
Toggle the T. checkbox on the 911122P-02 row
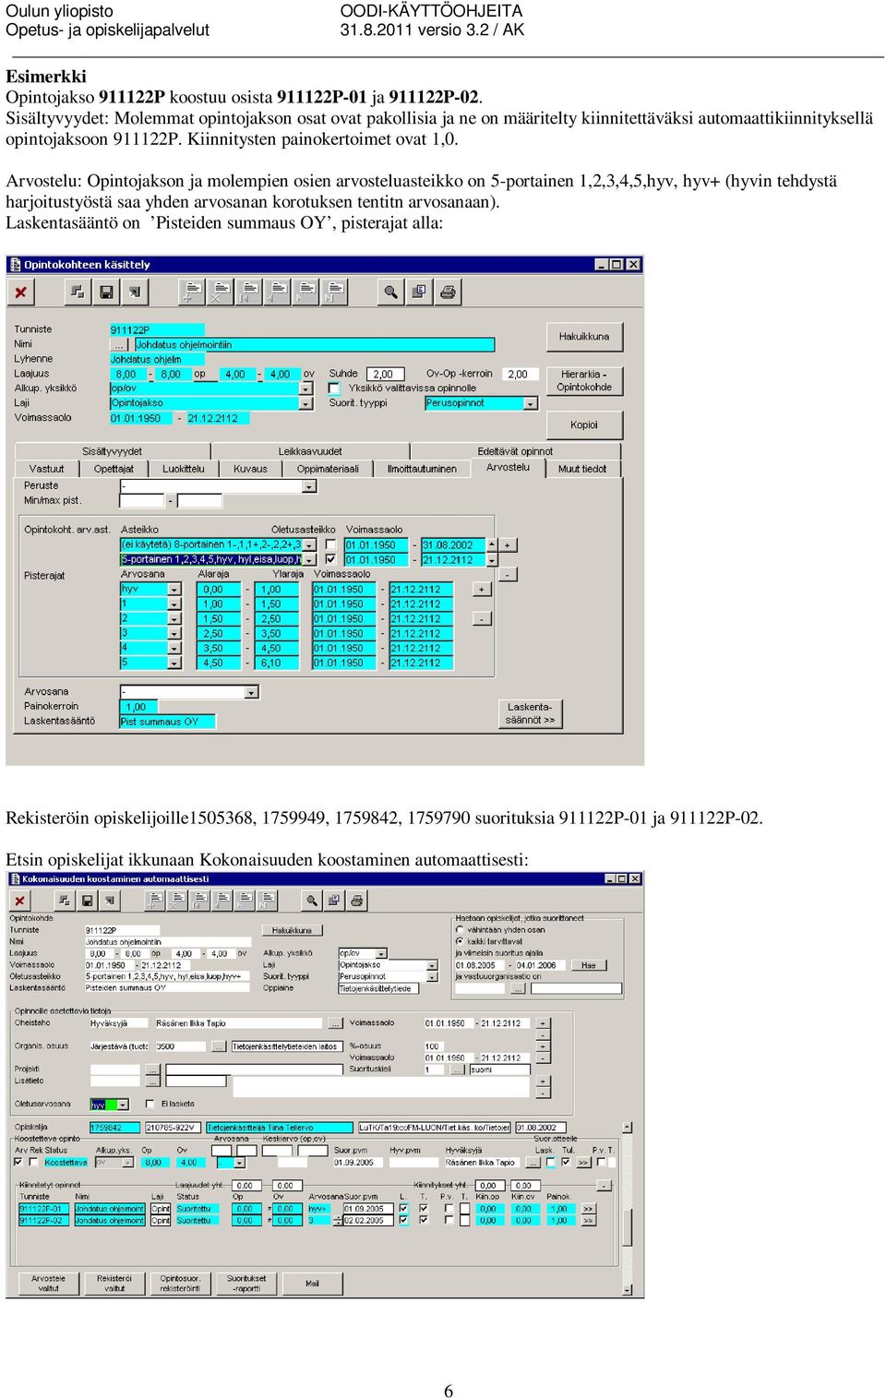pyautogui.click(x=424, y=1220)
